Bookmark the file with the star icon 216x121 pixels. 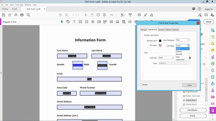(x=9, y=15)
